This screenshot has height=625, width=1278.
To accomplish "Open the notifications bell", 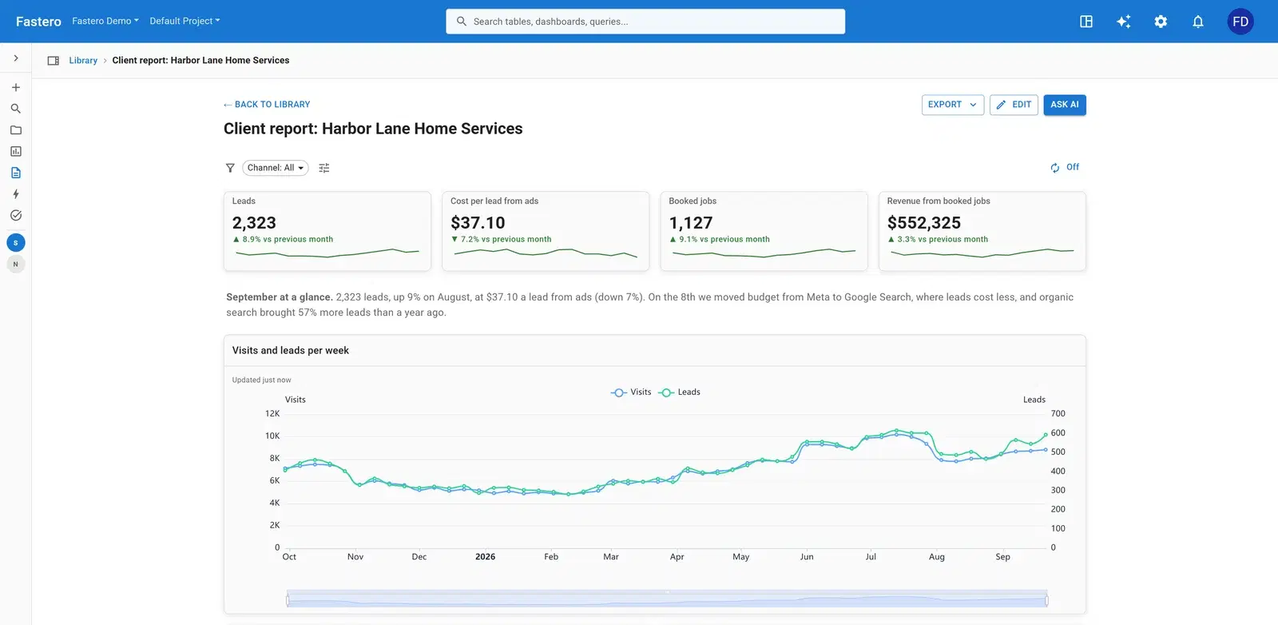I will 1198,22.
